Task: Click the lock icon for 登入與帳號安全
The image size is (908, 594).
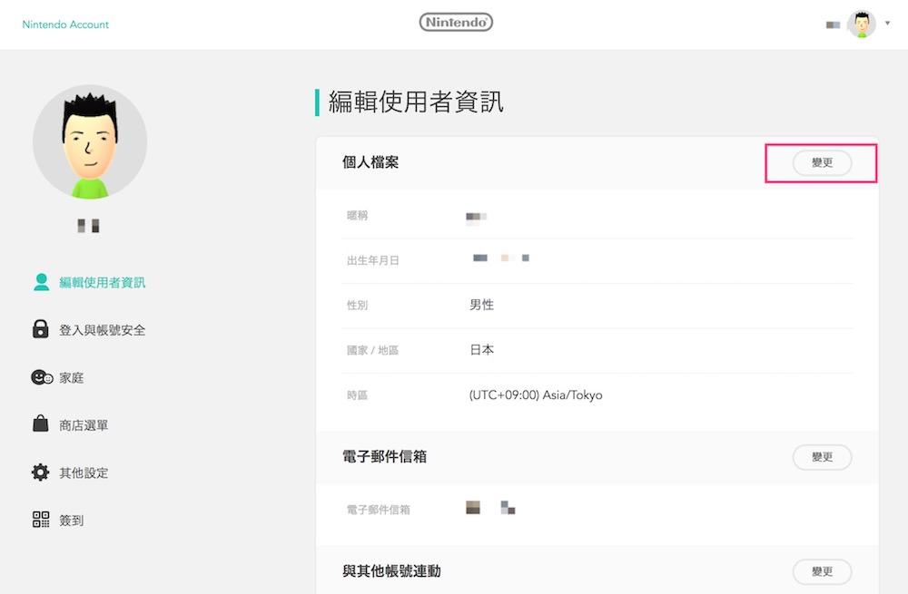Action: click(41, 330)
